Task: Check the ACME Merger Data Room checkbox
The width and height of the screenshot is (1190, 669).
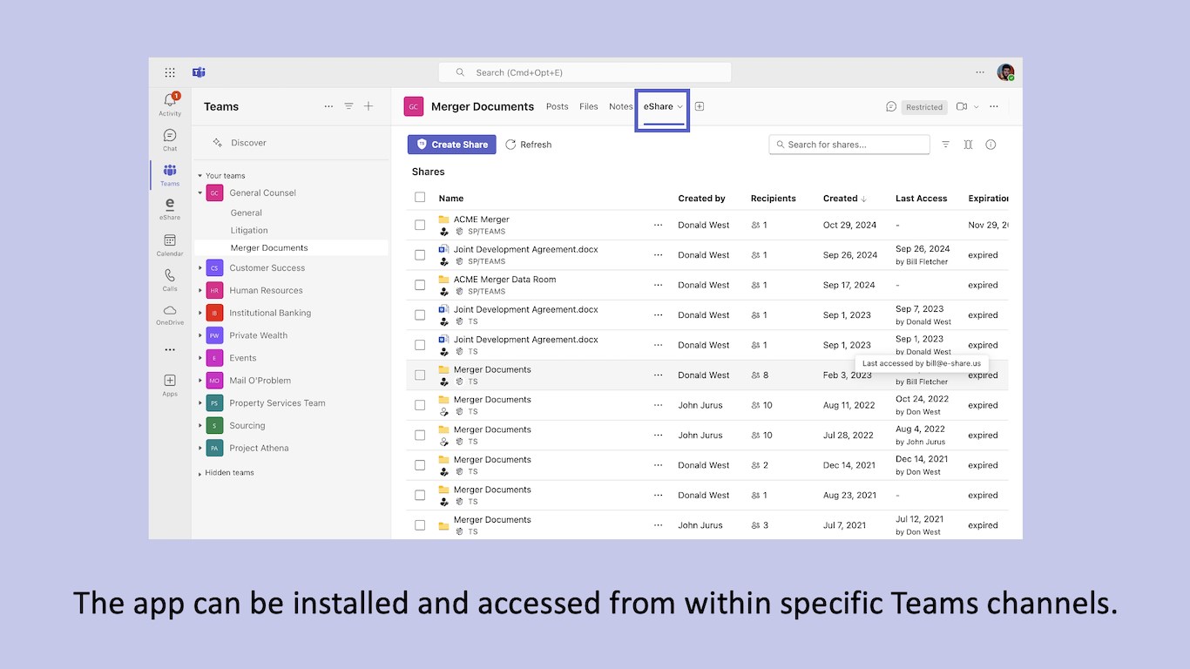Action: [420, 285]
